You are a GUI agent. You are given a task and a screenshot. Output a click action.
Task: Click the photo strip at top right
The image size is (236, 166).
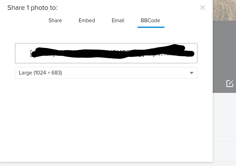click(224, 10)
